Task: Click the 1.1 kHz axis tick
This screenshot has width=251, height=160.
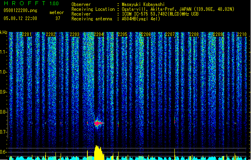Action: coord(4,52)
